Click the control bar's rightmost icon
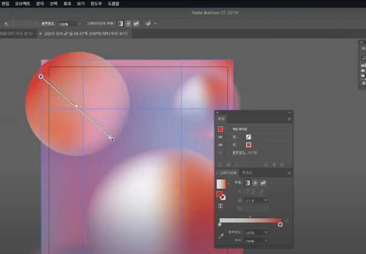 pyautogui.click(x=148, y=24)
